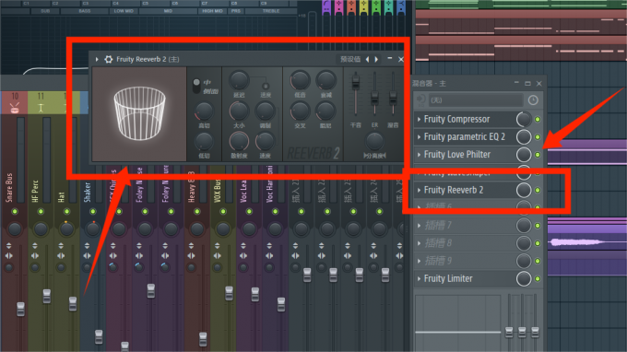Expand the 插槽 7 slot arrow

419,226
